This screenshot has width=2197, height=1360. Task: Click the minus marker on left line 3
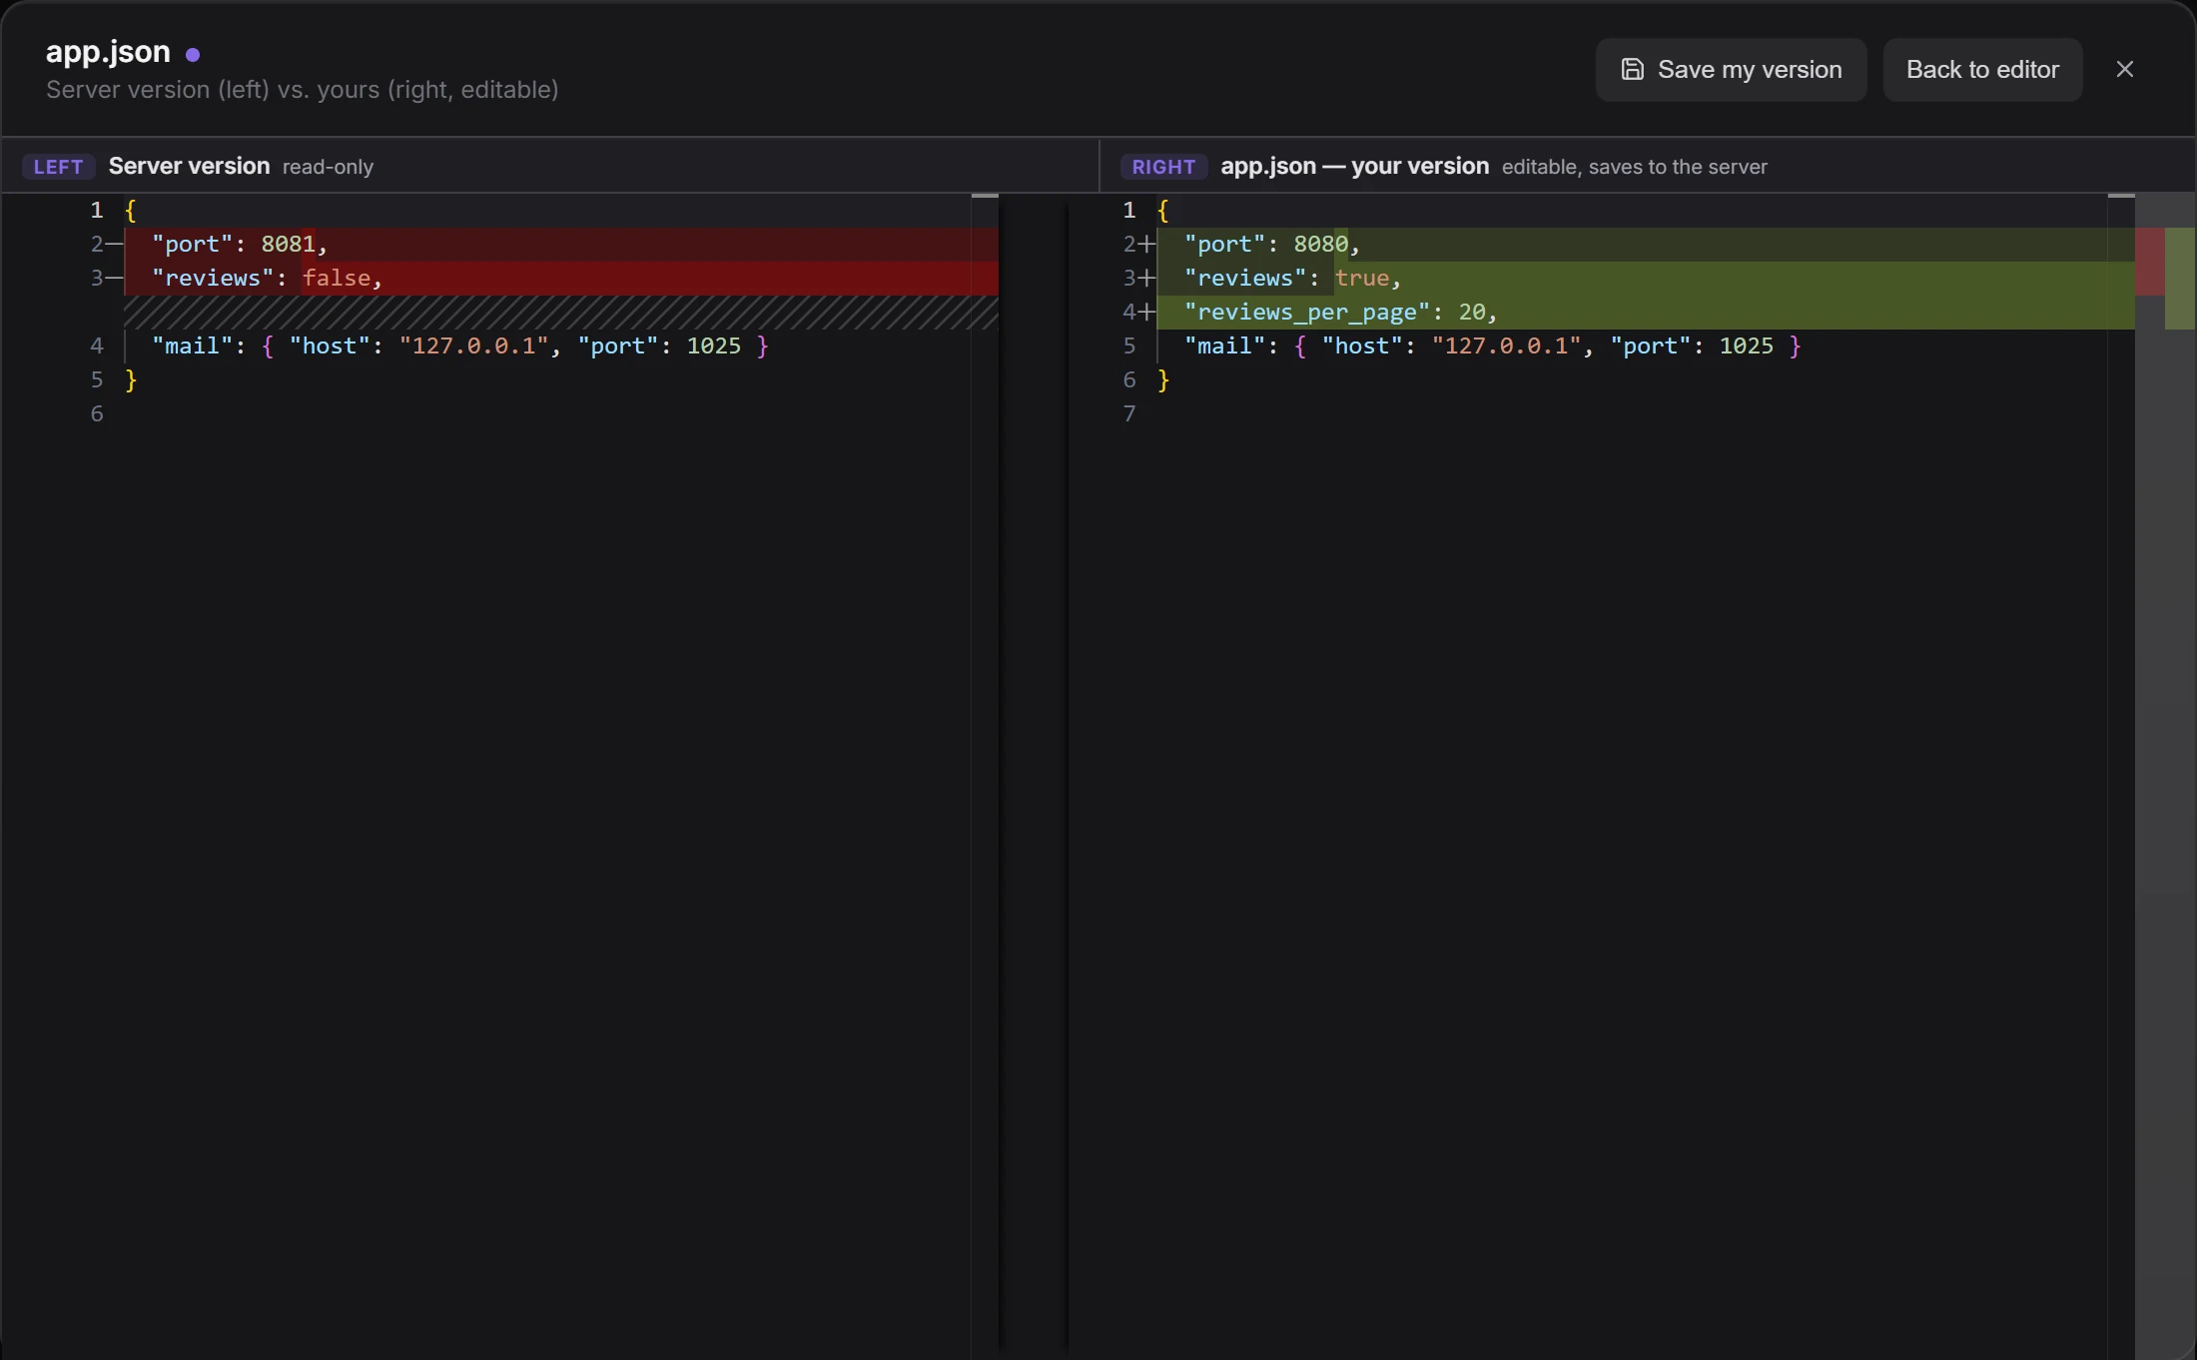coord(114,279)
